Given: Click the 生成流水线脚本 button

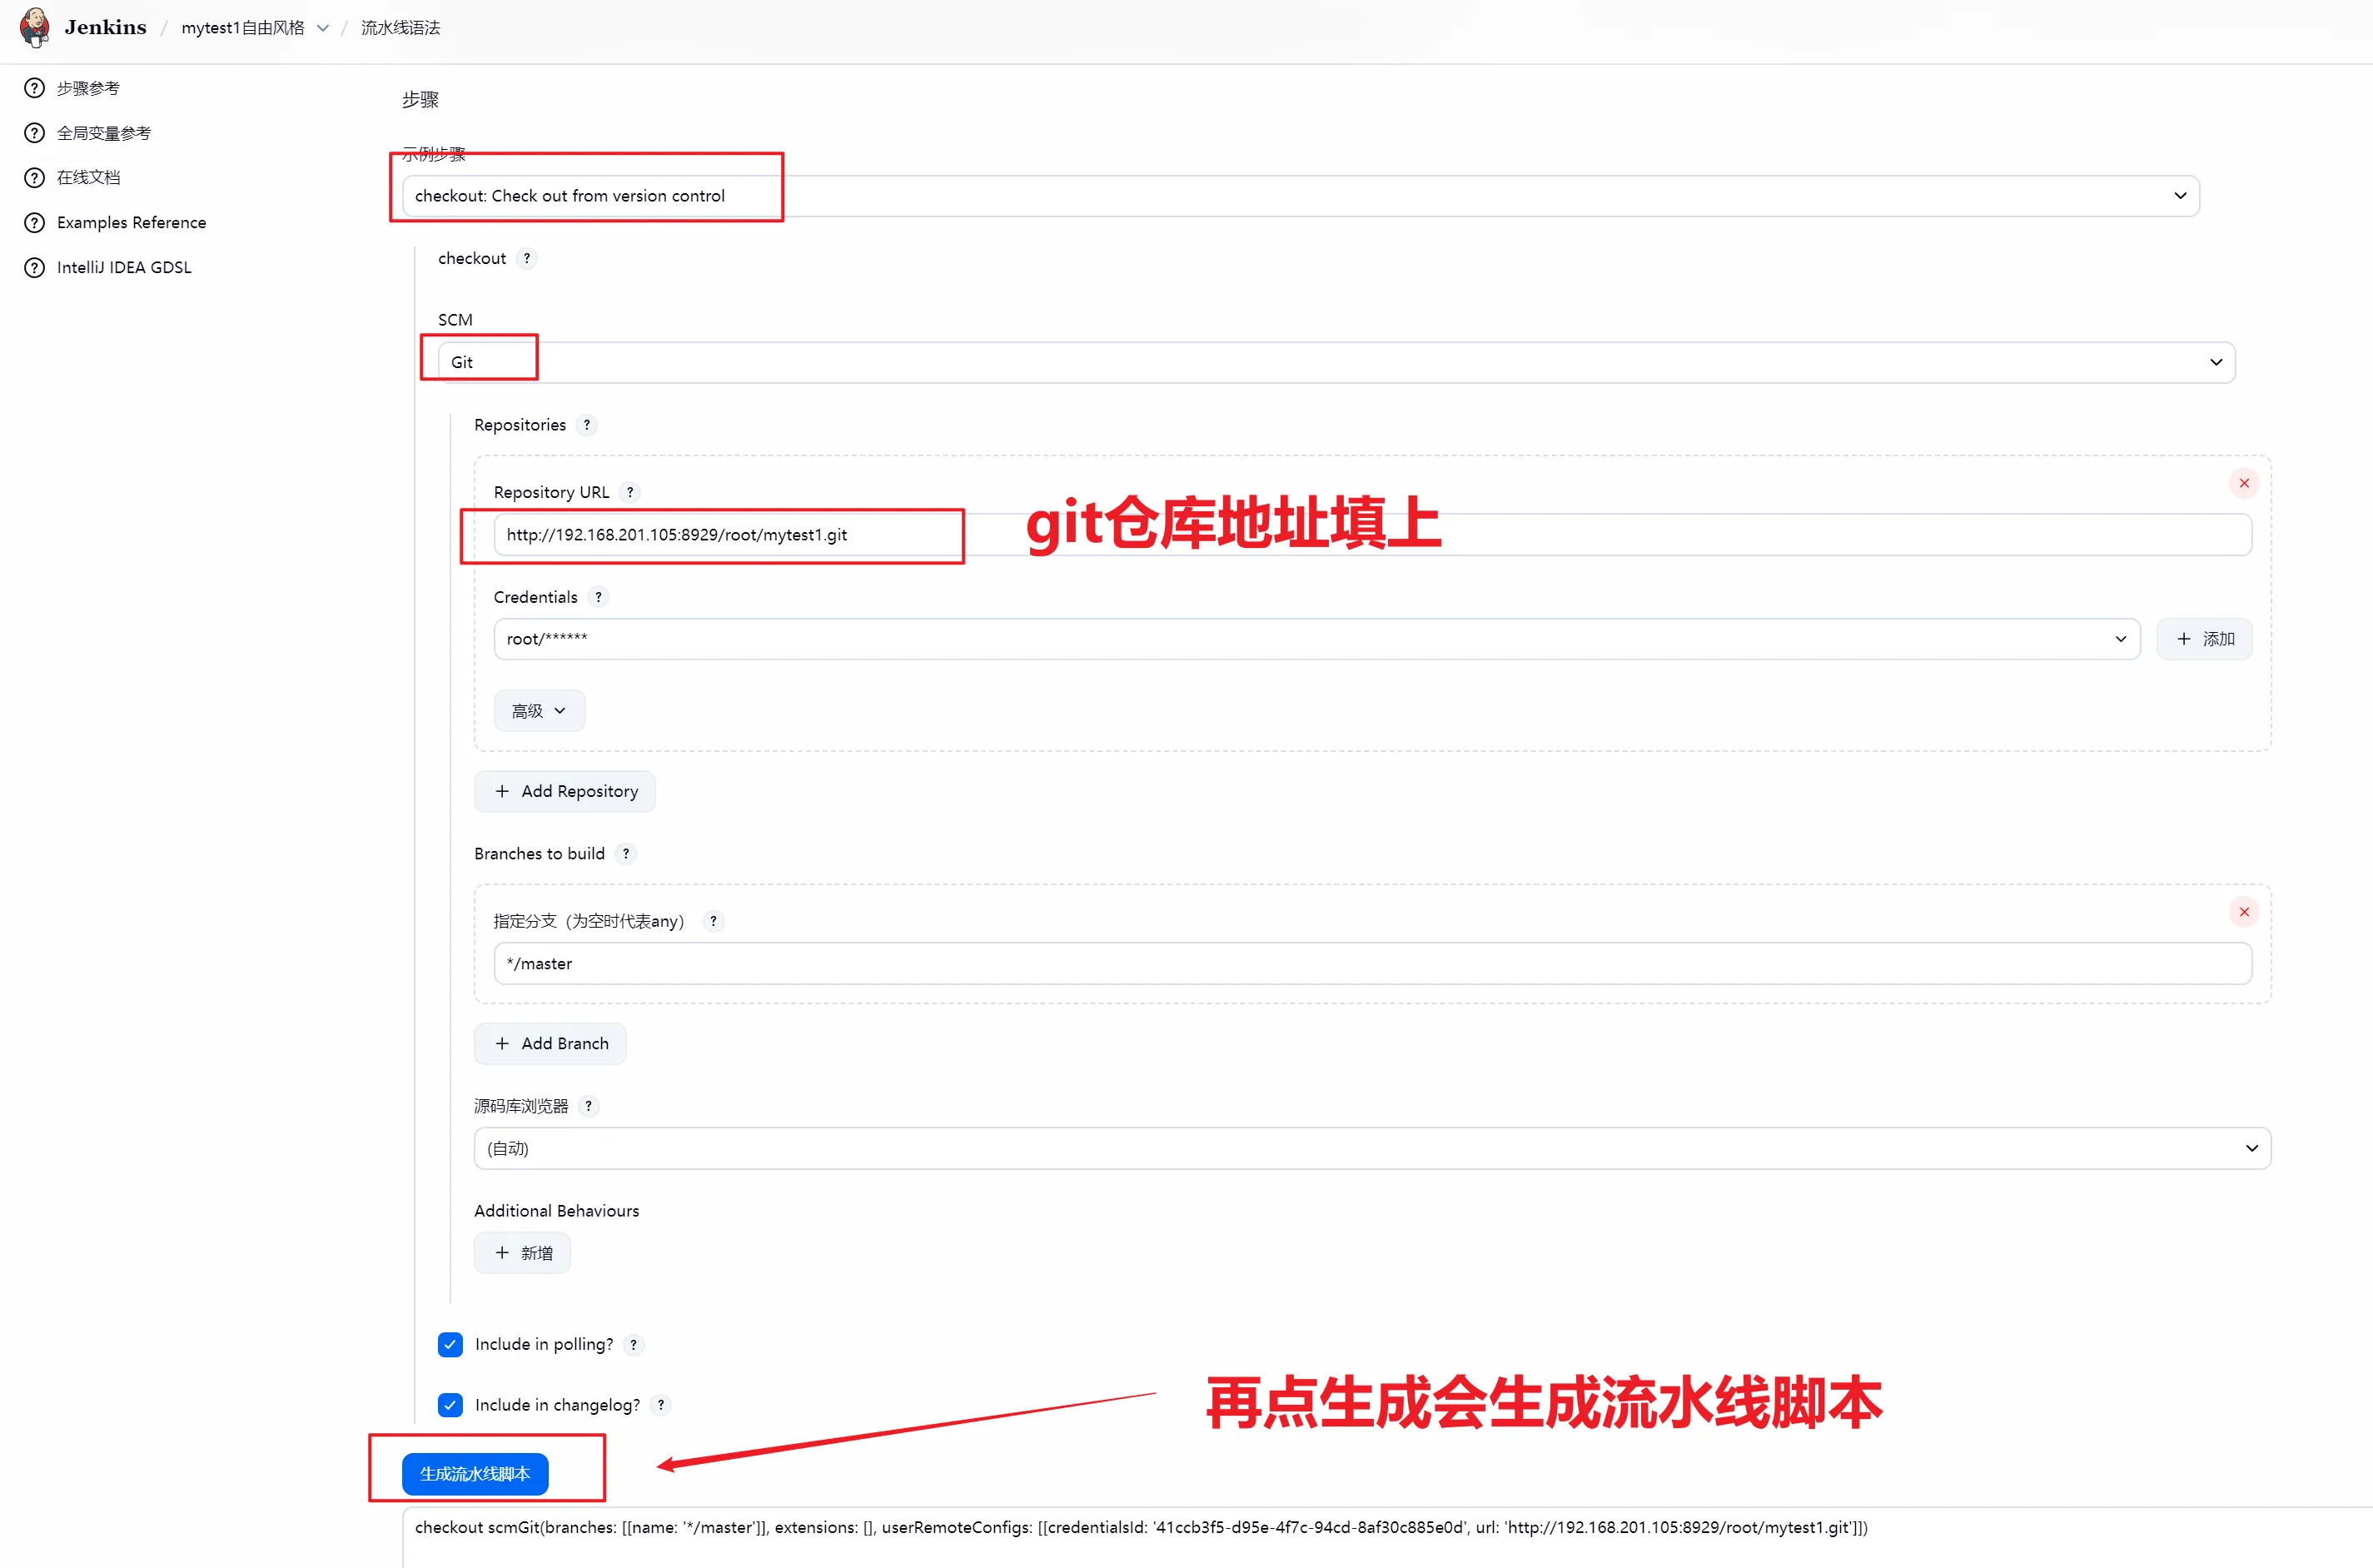Looking at the screenshot, I should point(475,1474).
